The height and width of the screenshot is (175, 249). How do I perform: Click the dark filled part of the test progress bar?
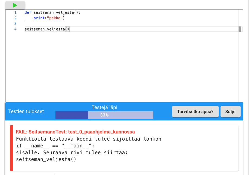[x=72, y=115]
